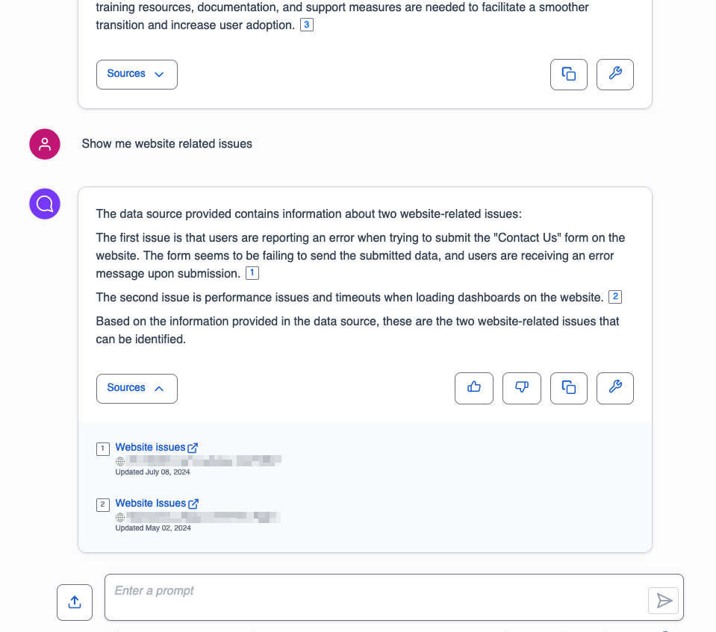Click citation badge 3 in the first response
The image size is (716, 632).
(306, 24)
